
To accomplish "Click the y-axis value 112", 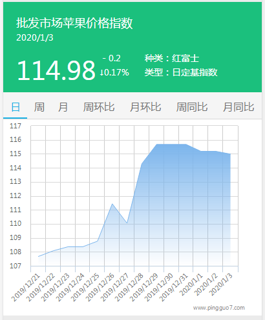I will pos(16,196).
